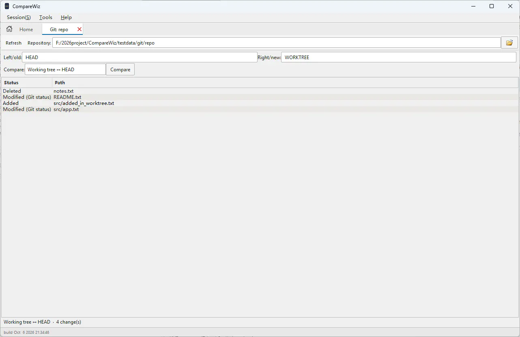Click the Left/old HEAD input field

pos(140,57)
